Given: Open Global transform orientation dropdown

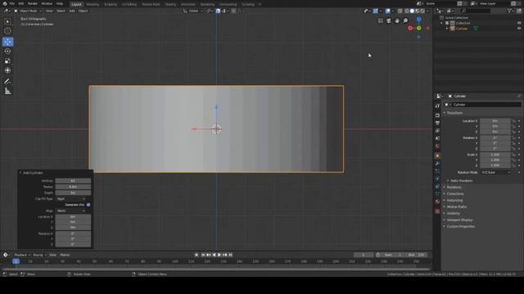Looking at the screenshot, I should pyautogui.click(x=193, y=11).
